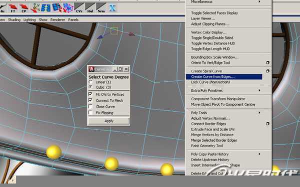Image resolution: width=300 pixels, height=187 pixels.
Task: Maximize the curve options dialog
Action: (x=120, y=69)
